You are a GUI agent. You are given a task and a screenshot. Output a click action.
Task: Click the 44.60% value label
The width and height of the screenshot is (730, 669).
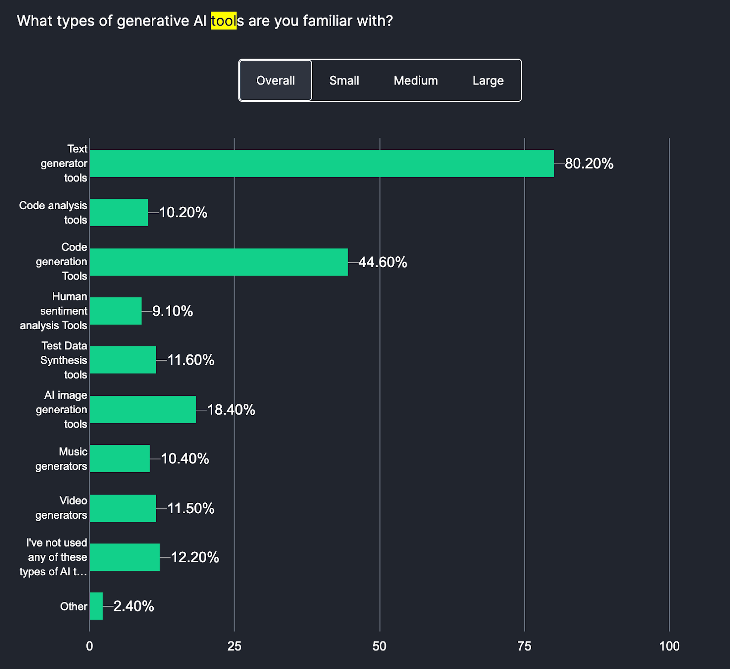(x=382, y=262)
